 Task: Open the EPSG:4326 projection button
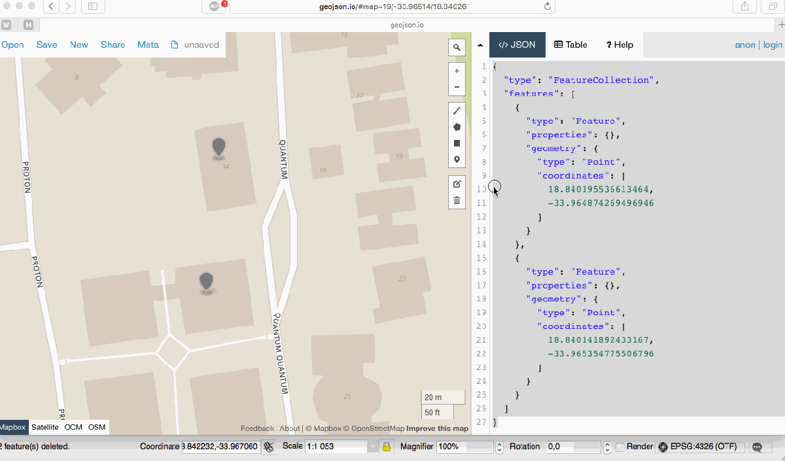[x=698, y=447]
